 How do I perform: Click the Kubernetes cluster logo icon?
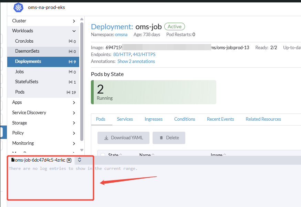18,7
